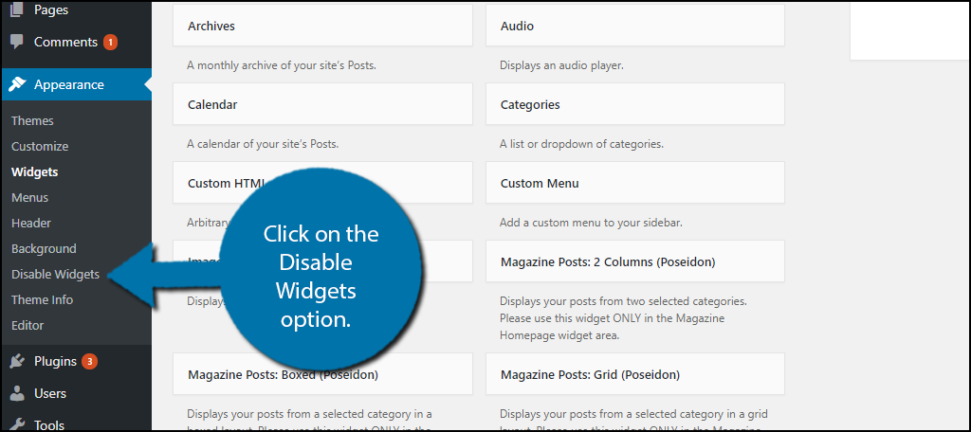Expand the Audio widget
Screen dimensions: 971x432
click(634, 26)
